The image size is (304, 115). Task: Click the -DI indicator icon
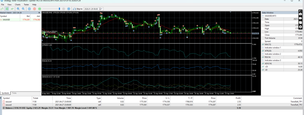263,70
